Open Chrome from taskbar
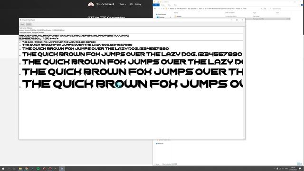The width and height of the screenshot is (304, 171). point(26,169)
